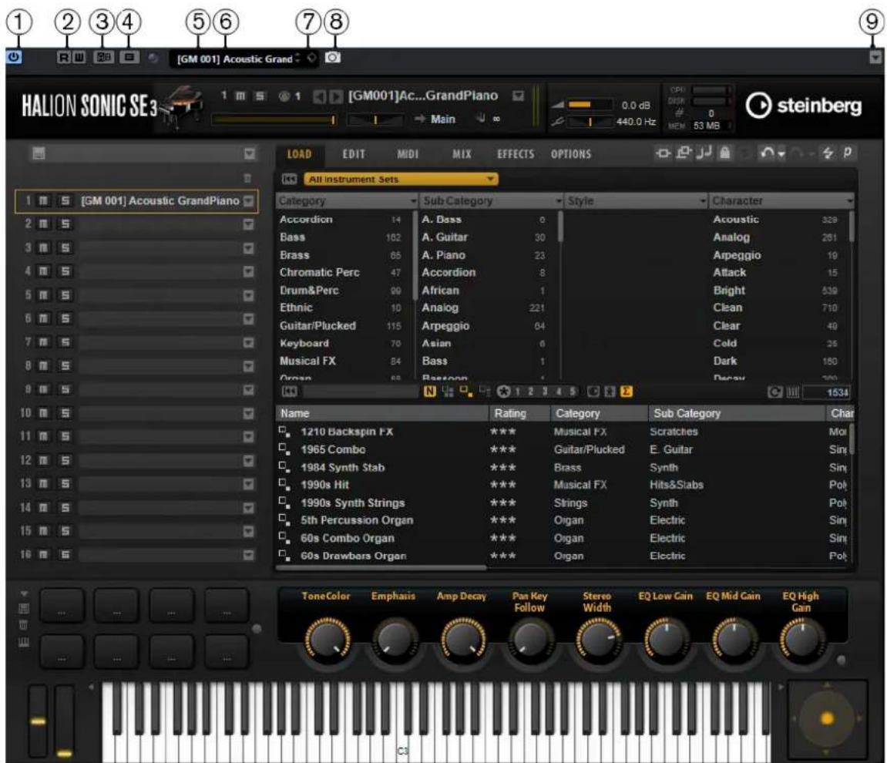This screenshot has width=887, height=763.
Task: Click the grand piano program image
Action: (182, 106)
